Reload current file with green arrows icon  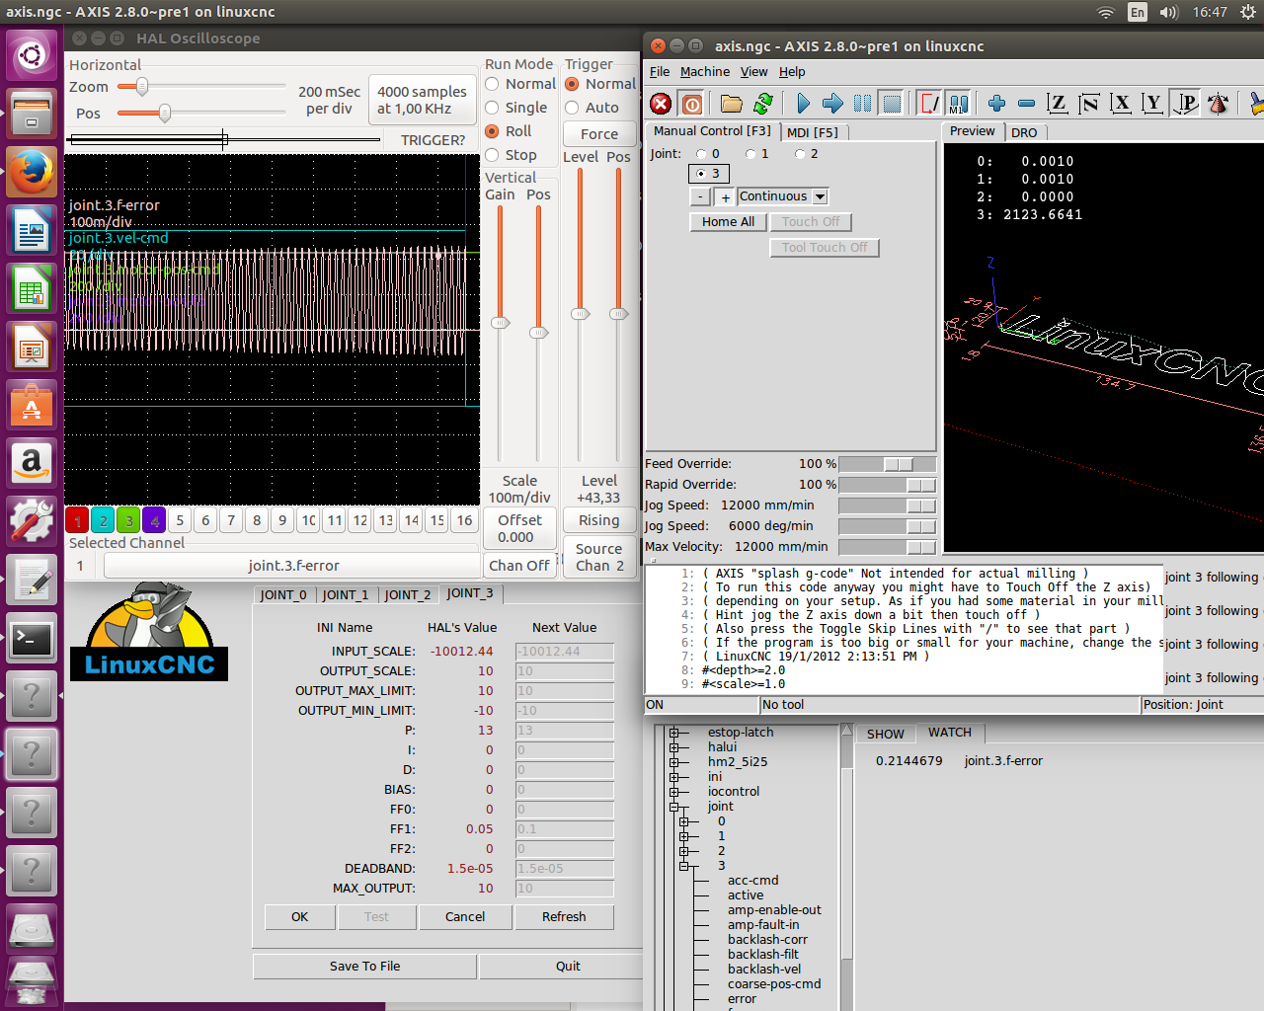click(763, 104)
